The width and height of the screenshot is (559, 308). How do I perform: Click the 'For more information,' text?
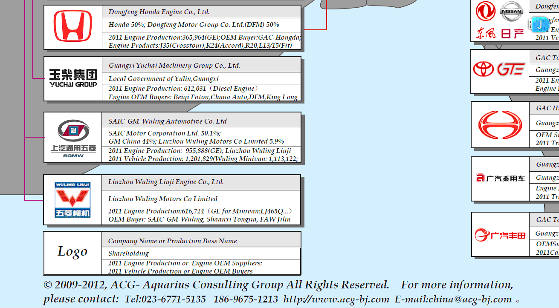point(457,285)
